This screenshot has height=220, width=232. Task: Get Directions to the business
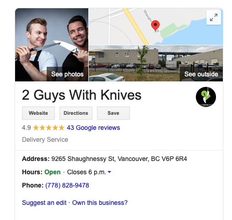76,113
